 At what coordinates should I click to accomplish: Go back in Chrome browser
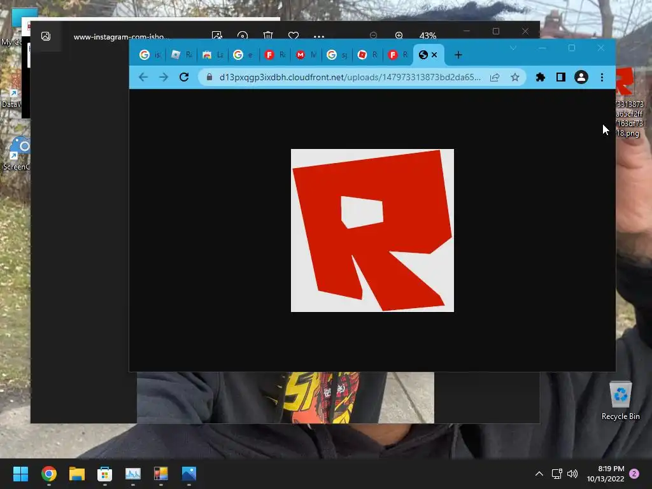tap(143, 77)
